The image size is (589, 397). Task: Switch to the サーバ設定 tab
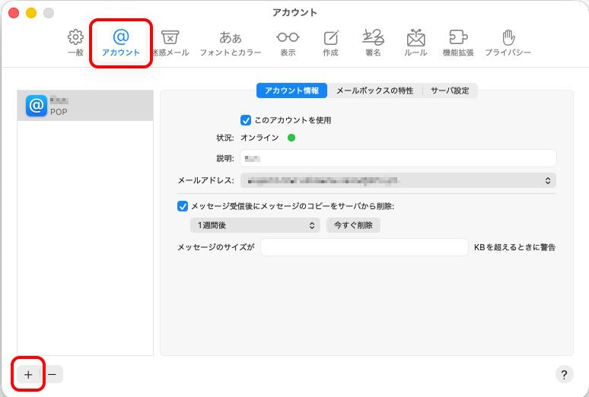tap(450, 91)
